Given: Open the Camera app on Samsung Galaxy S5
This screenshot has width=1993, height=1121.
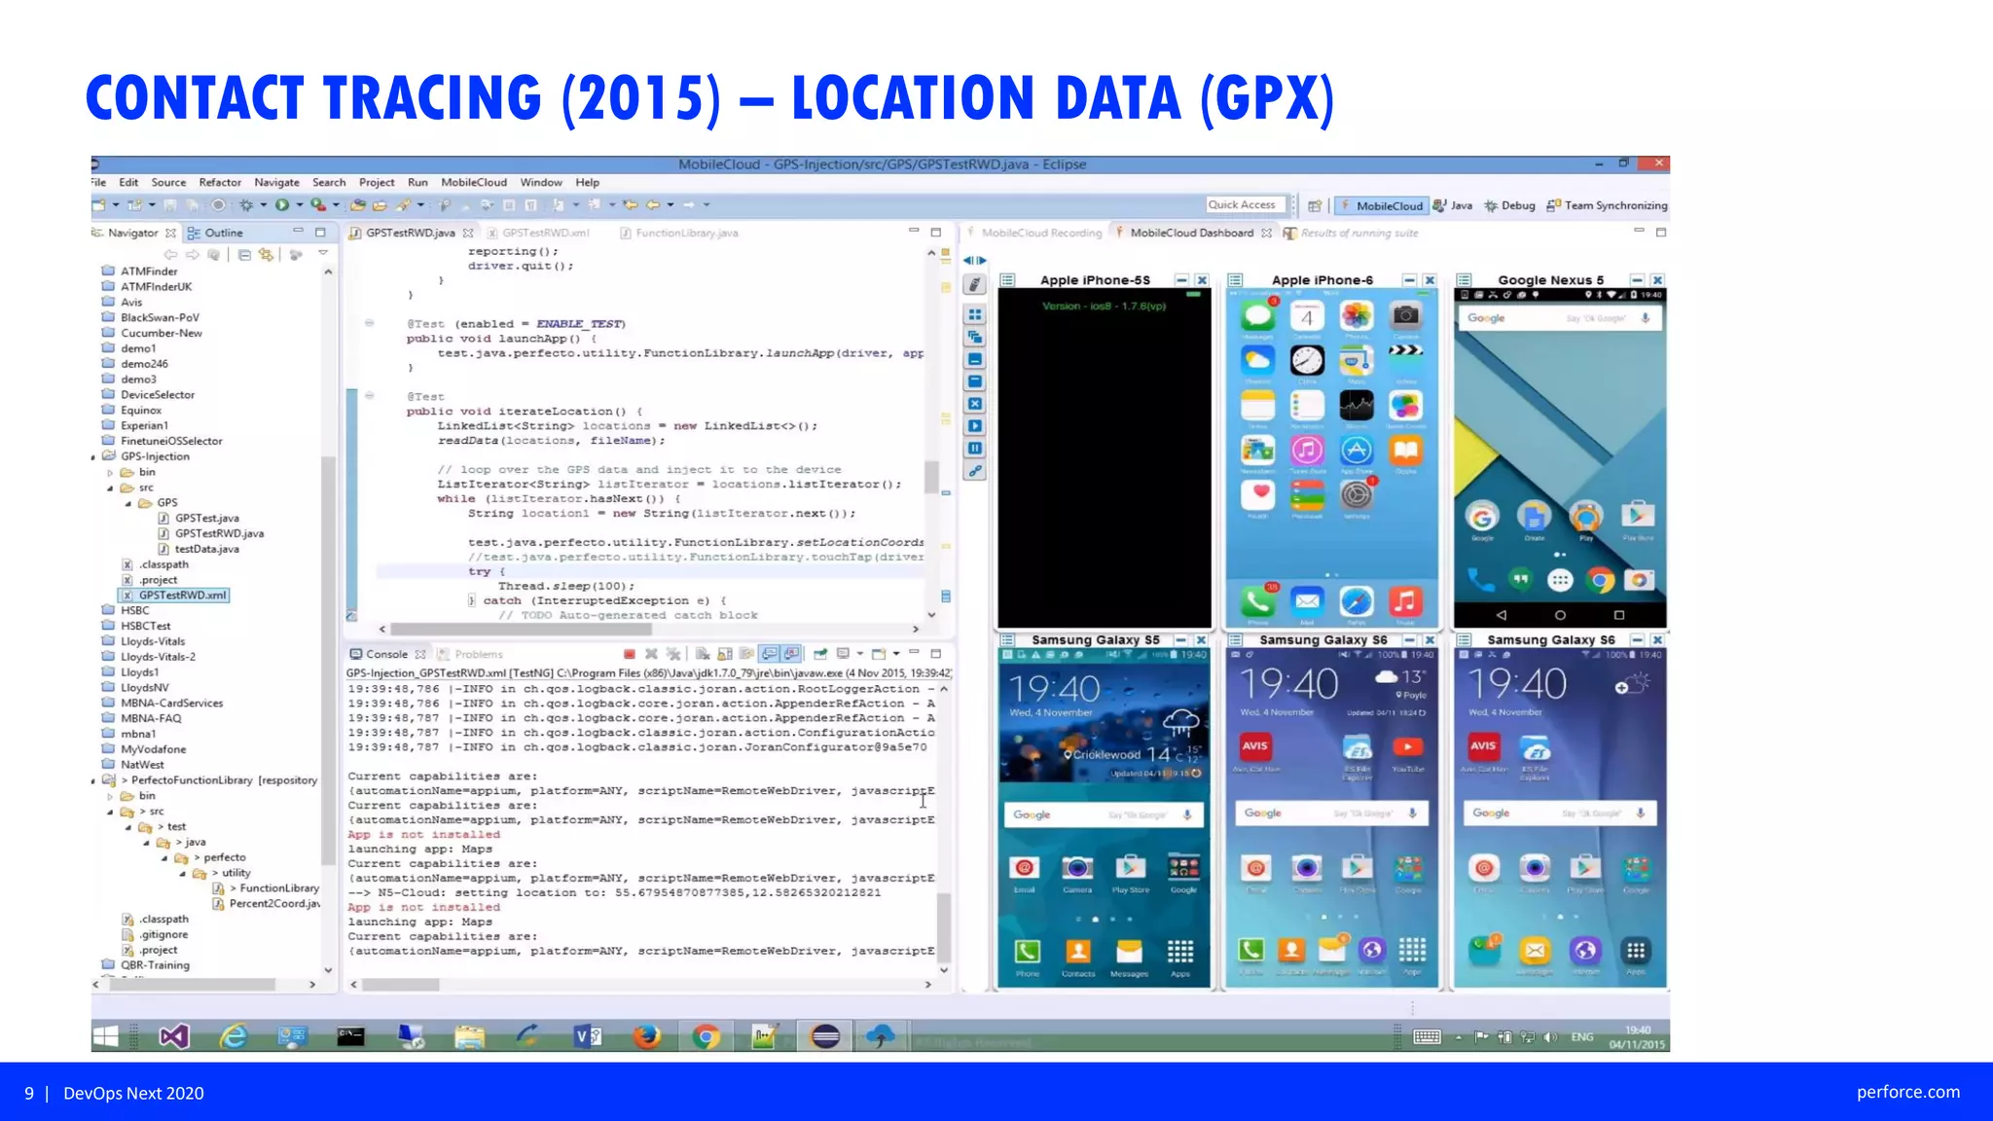Looking at the screenshot, I should tap(1077, 867).
